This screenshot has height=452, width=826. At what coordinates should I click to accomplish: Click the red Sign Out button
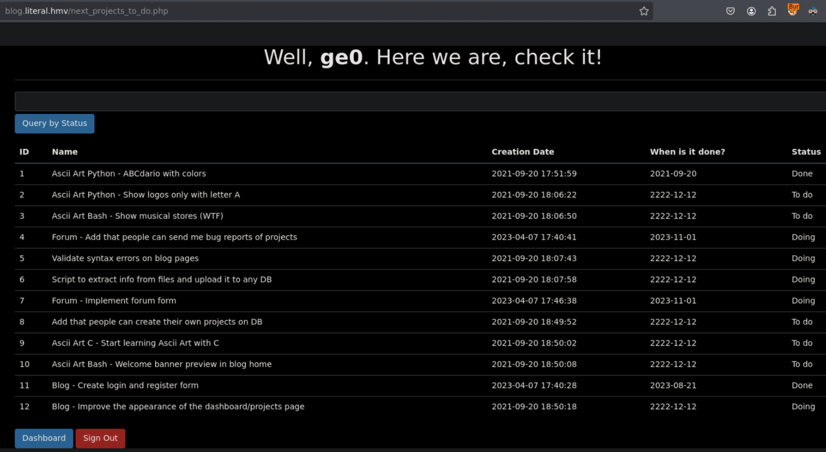tap(100, 438)
